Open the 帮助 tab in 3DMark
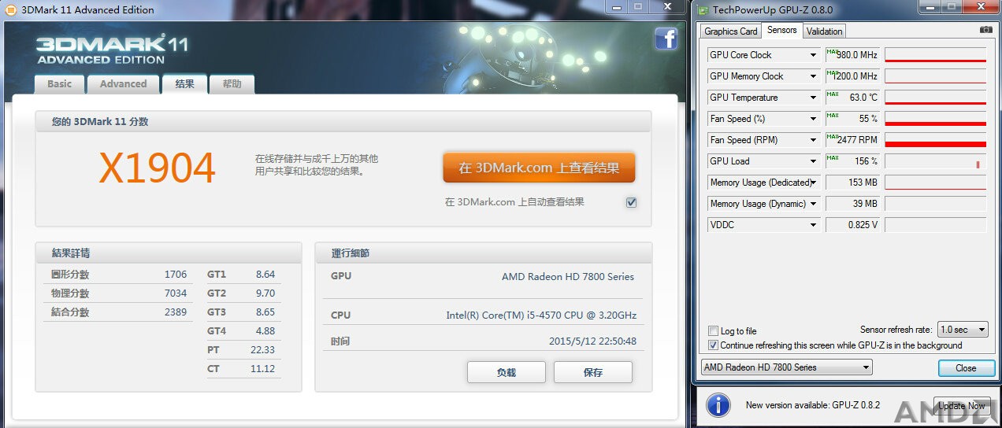Image resolution: width=1002 pixels, height=428 pixels. pyautogui.click(x=232, y=83)
